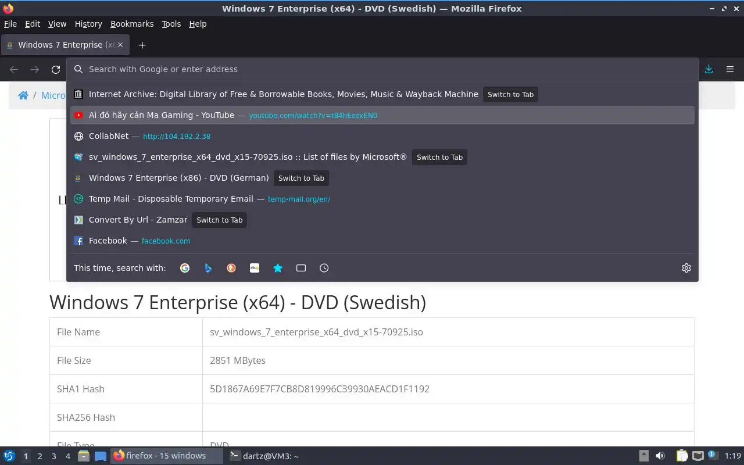The width and height of the screenshot is (744, 465).
Task: Click the Facebook favicon in suggestion list
Action: pyautogui.click(x=78, y=241)
